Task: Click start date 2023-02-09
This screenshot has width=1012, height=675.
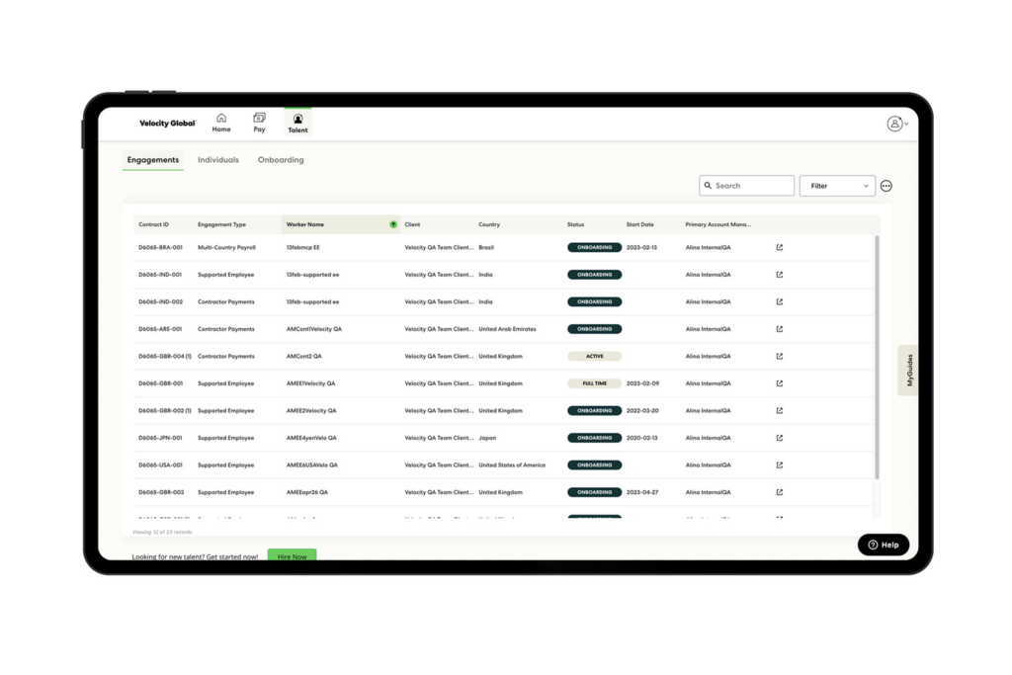Action: (642, 383)
